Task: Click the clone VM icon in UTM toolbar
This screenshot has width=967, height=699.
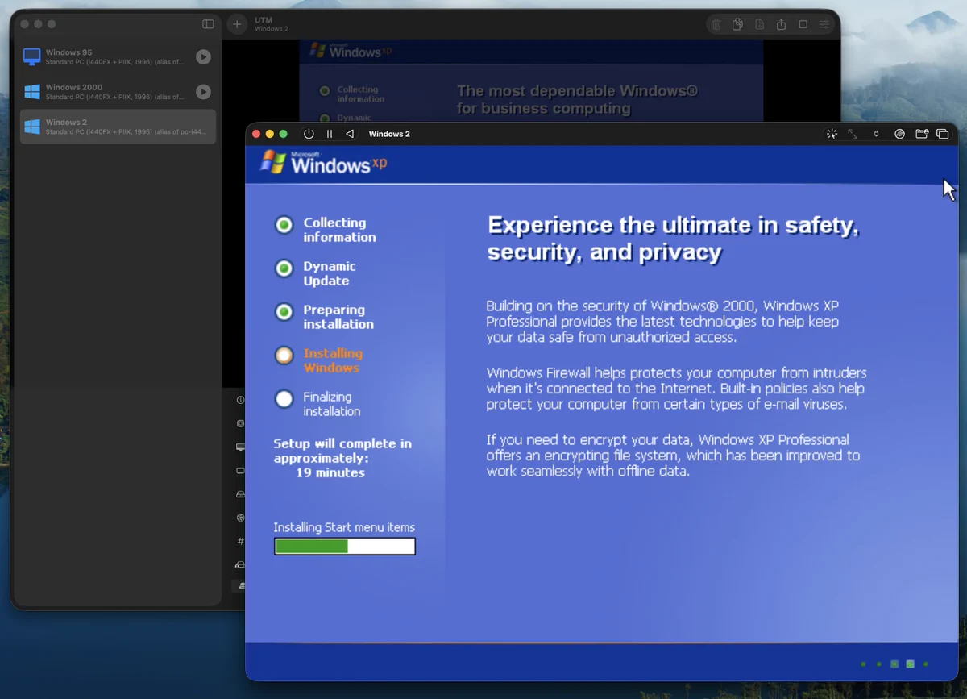Action: tap(737, 25)
